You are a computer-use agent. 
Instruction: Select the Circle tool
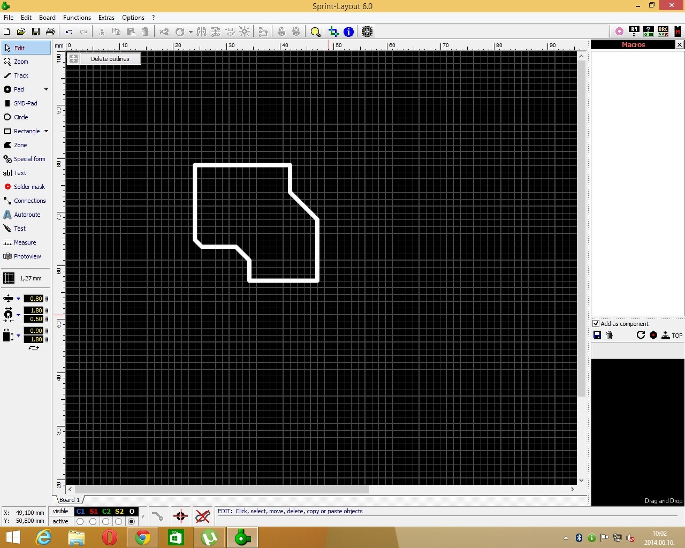[x=26, y=117]
